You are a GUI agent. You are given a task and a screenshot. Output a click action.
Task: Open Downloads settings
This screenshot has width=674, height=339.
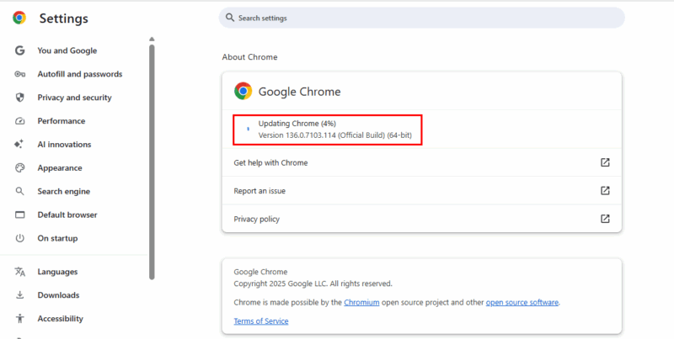[58, 295]
